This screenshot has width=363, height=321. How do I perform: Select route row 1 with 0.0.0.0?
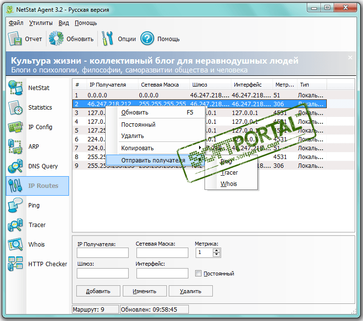tap(200, 95)
